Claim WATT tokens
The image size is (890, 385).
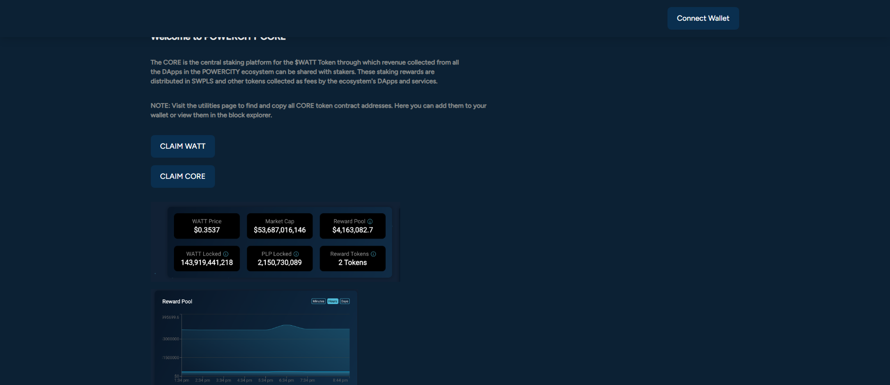(x=183, y=146)
